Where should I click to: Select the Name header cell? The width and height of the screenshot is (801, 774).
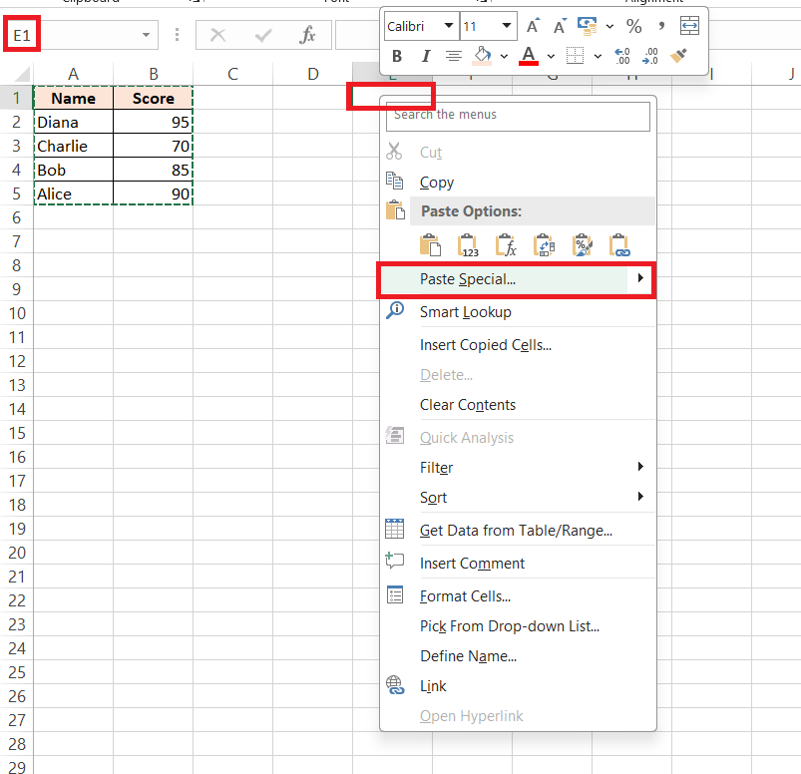[73, 98]
